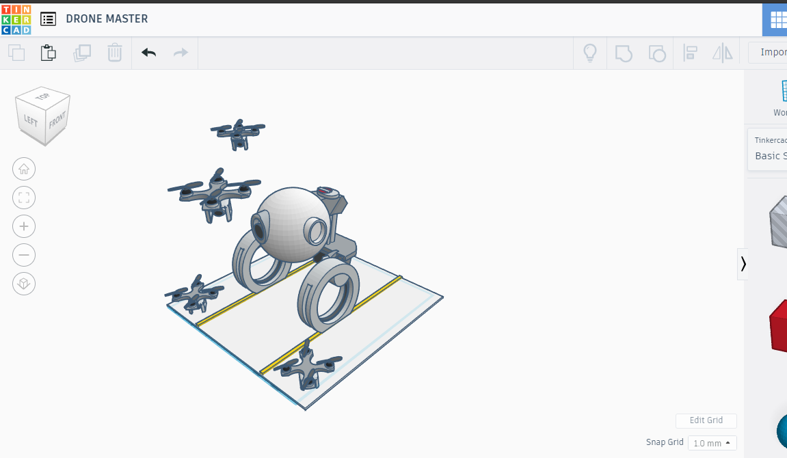787x458 pixels.
Task: Click the light bulb show-hidden icon
Action: [589, 53]
